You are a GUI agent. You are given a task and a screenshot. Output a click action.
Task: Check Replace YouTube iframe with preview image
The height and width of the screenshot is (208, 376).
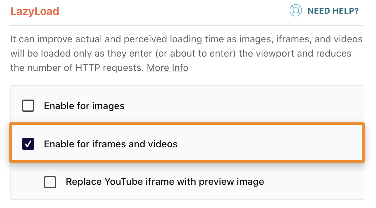click(x=50, y=182)
